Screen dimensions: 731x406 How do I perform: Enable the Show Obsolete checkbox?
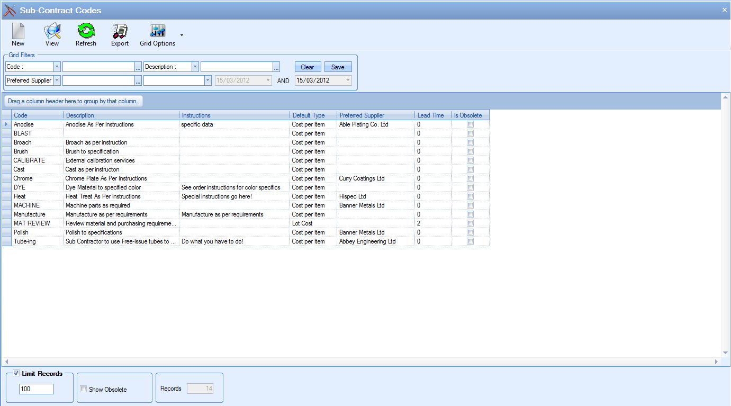(83, 390)
